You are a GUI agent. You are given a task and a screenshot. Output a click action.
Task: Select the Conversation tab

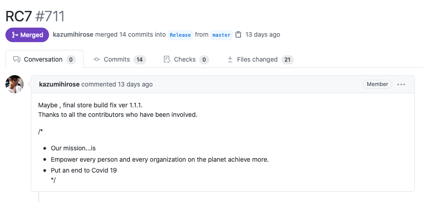44,59
